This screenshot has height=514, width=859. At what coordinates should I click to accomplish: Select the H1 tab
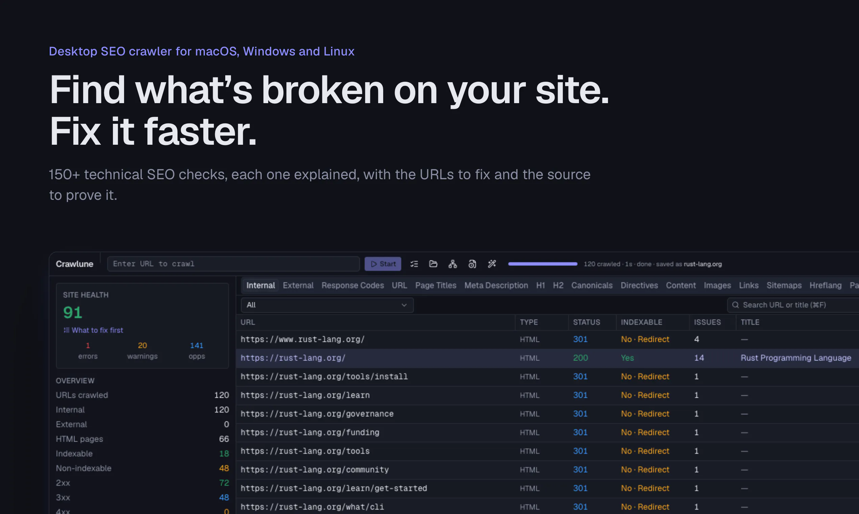pyautogui.click(x=540, y=285)
